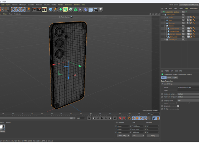Open the Simulate menu
Screen dimensions: 199x149
47,5
